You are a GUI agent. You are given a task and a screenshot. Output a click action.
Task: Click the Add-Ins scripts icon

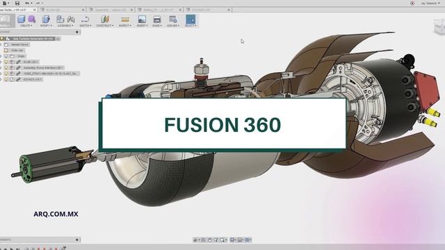click(x=173, y=19)
